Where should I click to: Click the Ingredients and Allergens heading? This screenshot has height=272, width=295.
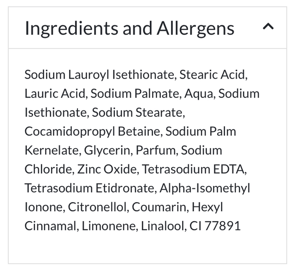point(130,28)
